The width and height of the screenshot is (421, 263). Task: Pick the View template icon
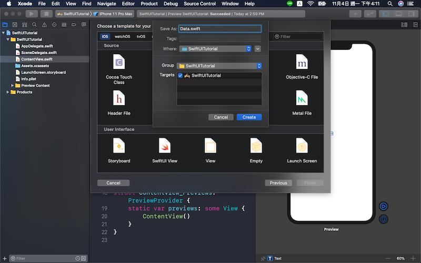210,146
